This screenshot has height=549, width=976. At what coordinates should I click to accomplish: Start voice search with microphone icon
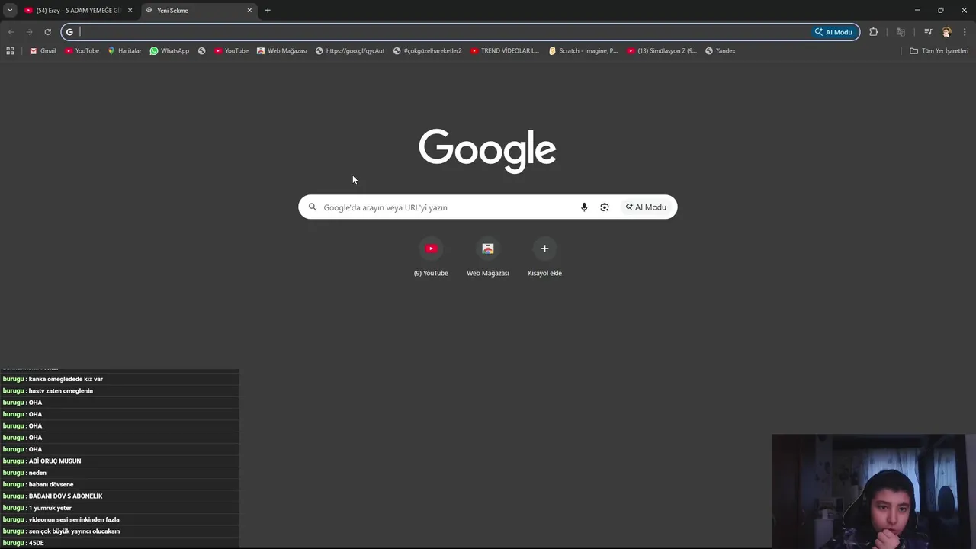(x=584, y=207)
